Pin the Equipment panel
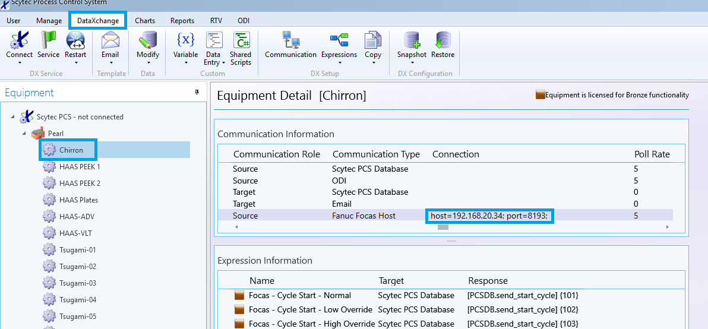Screen dimensions: 708x329 pyautogui.click(x=197, y=92)
